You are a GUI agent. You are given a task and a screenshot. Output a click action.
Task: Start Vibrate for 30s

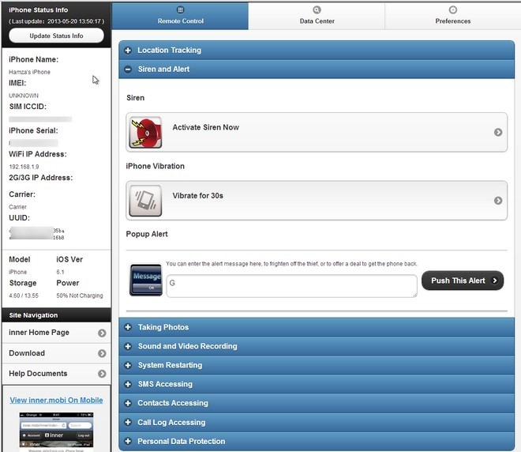[317, 201]
